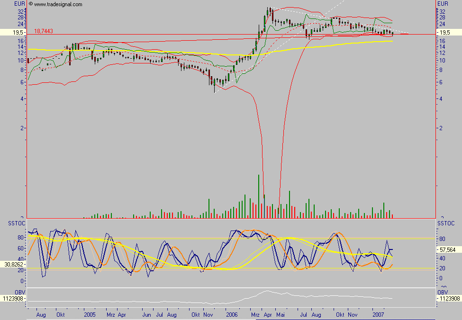
Task: Click the 1123908 OBV value label
Action: 12,299
